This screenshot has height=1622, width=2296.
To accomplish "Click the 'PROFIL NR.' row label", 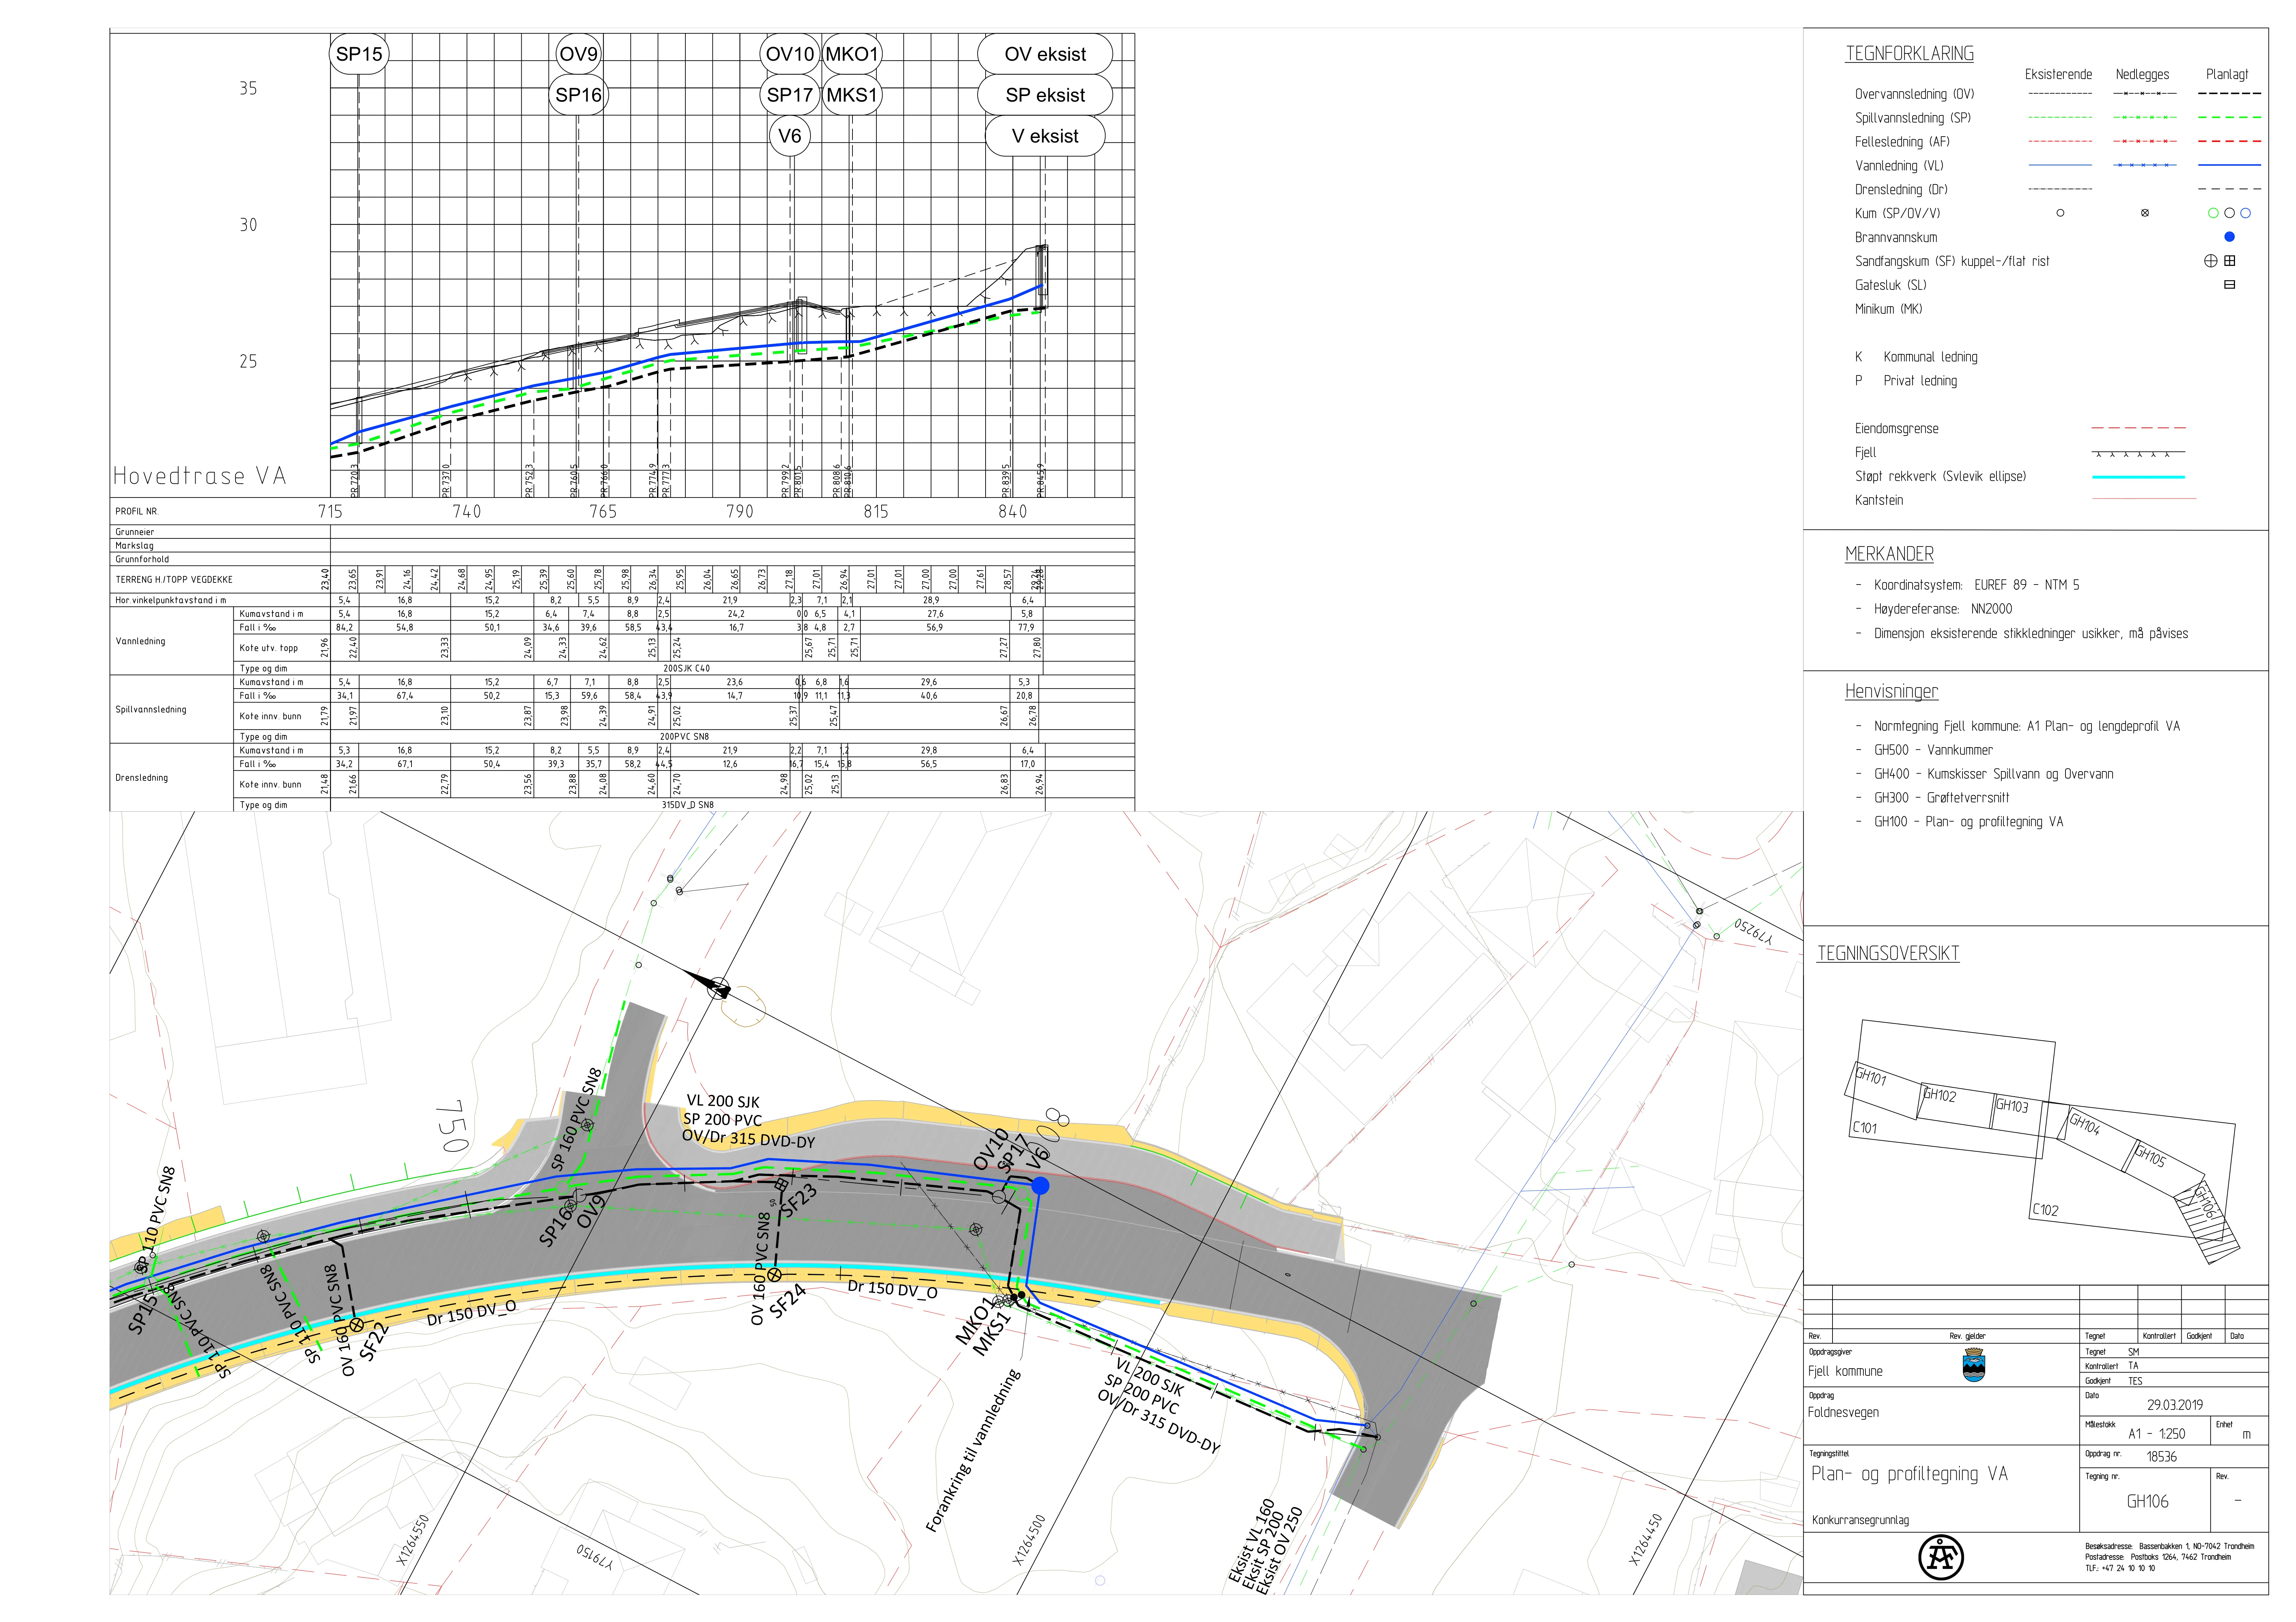I will [x=137, y=512].
